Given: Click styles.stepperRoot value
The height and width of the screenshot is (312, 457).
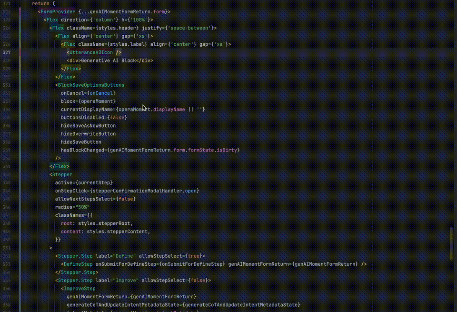Looking at the screenshot, I should pyautogui.click(x=104, y=223).
